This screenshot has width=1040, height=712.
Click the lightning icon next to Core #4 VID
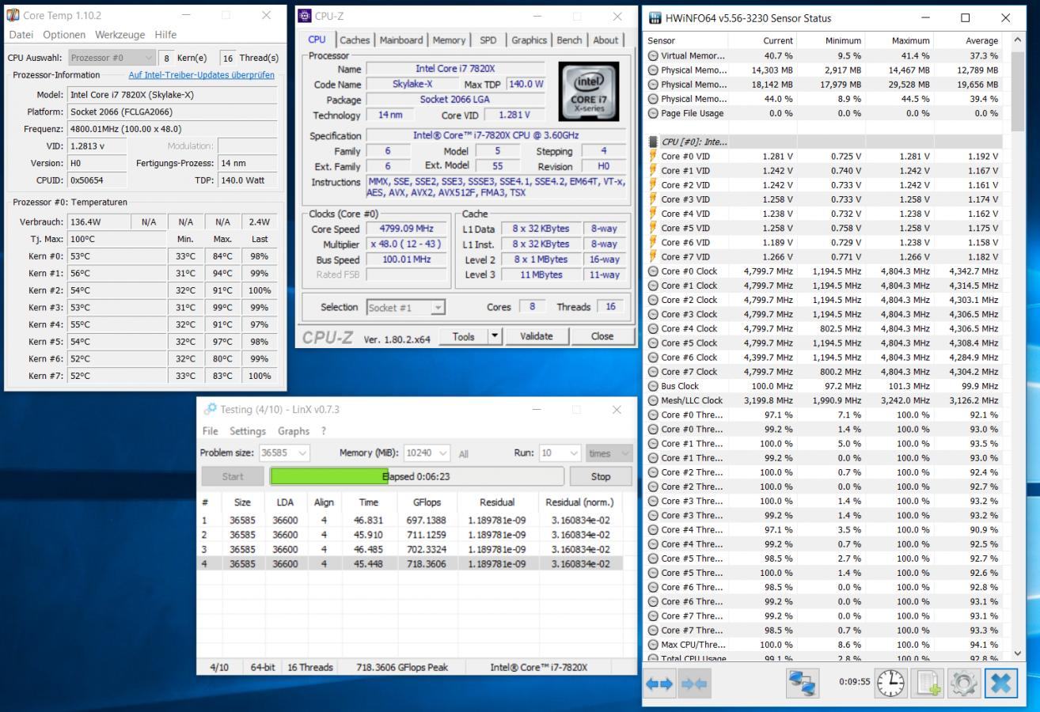coord(653,214)
